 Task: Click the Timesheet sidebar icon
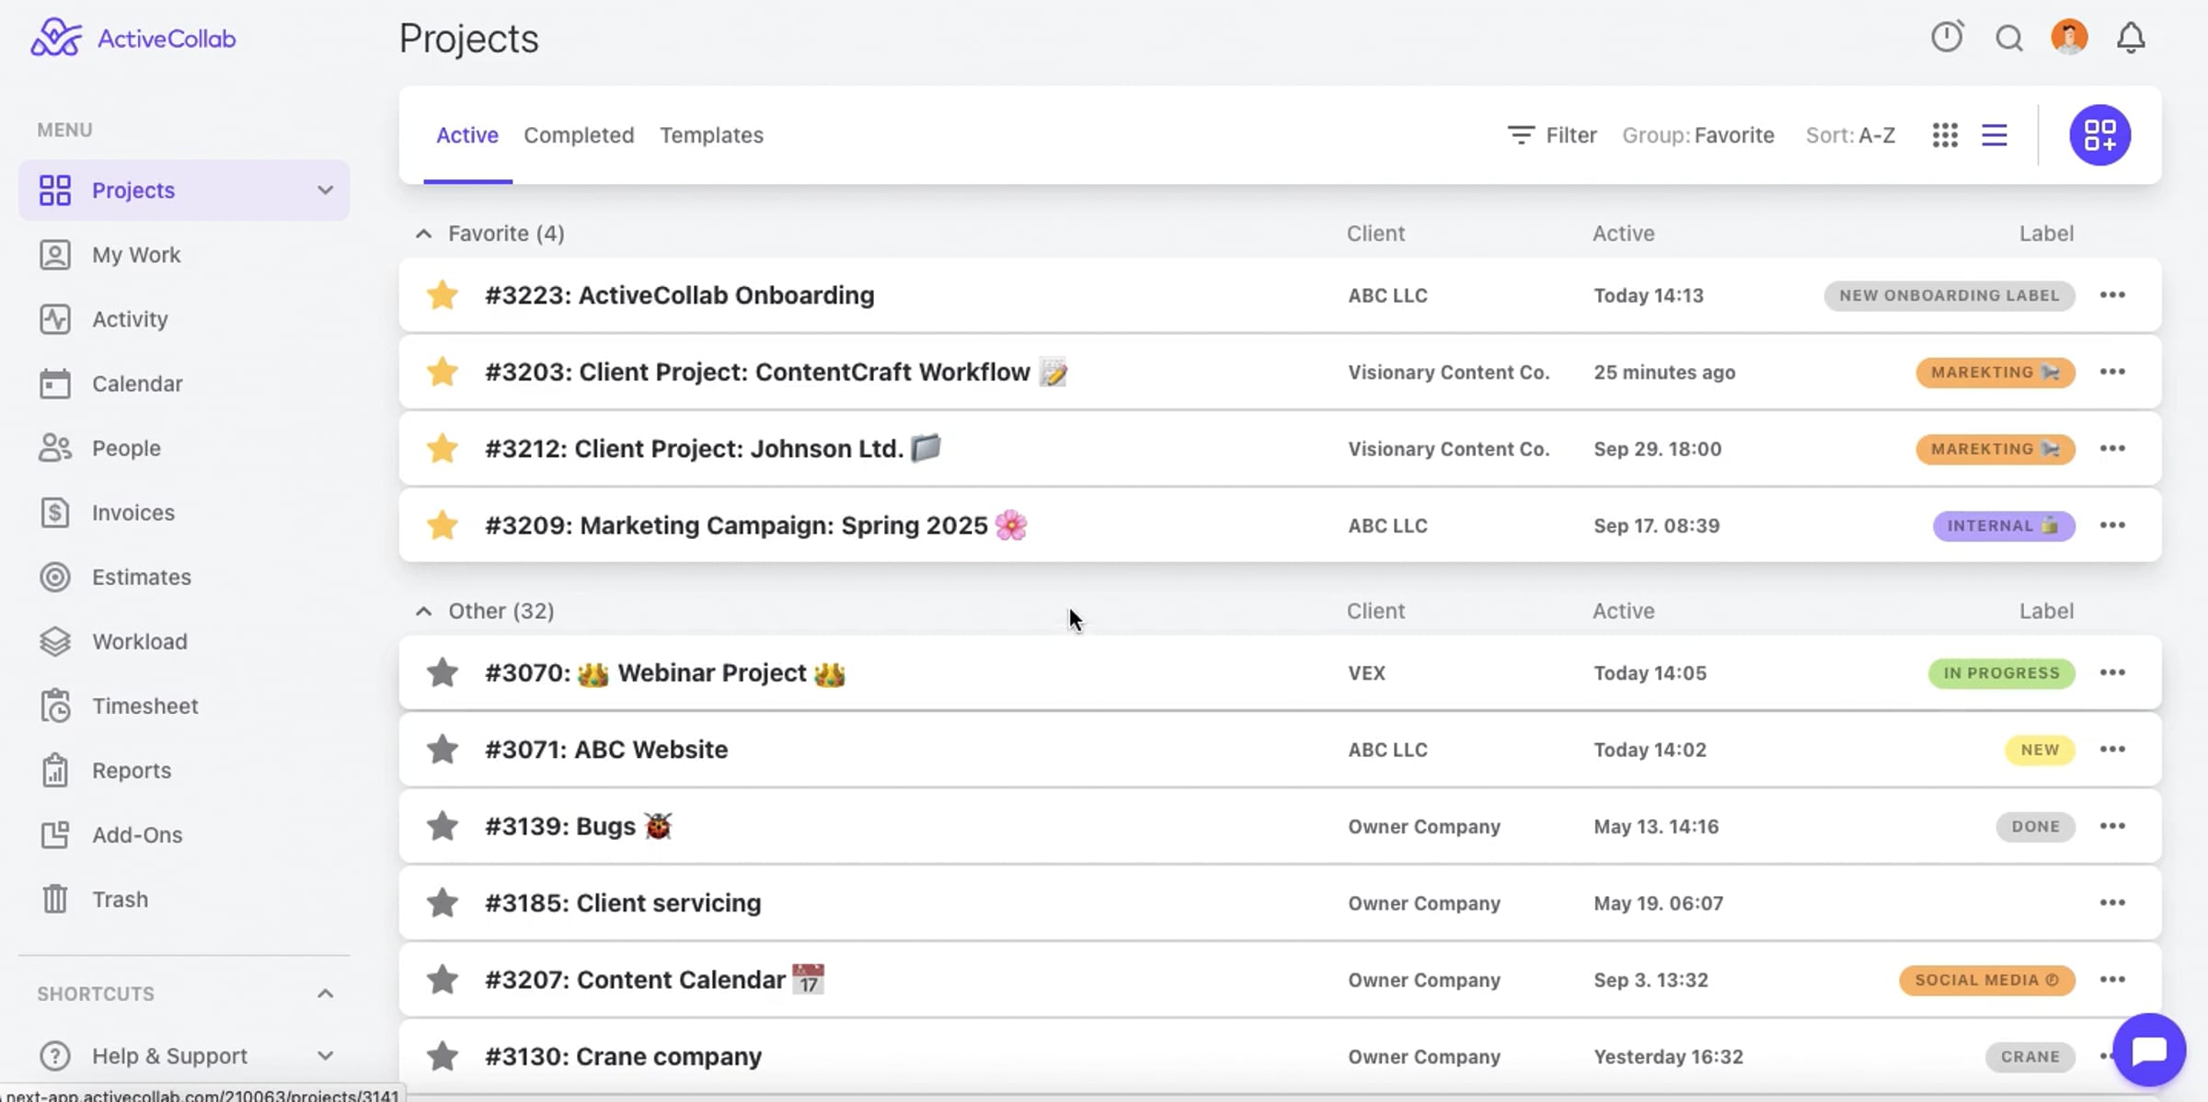55,706
